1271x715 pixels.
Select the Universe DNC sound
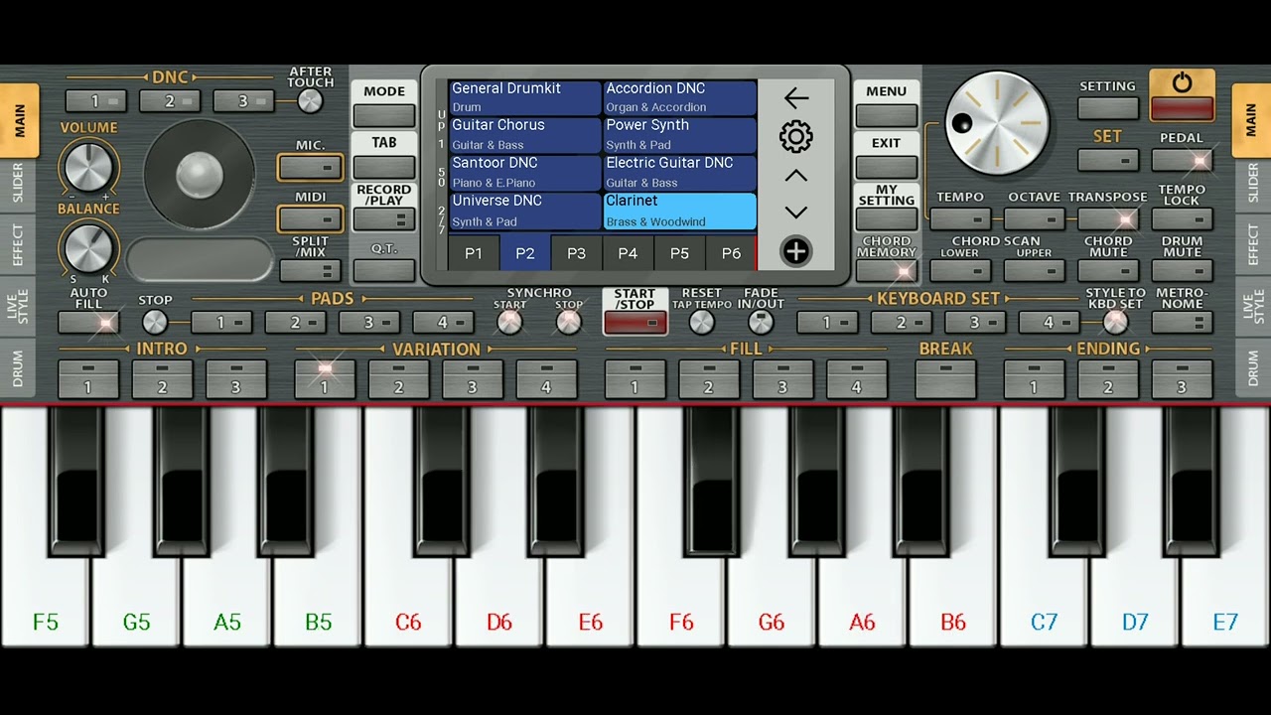click(x=524, y=212)
